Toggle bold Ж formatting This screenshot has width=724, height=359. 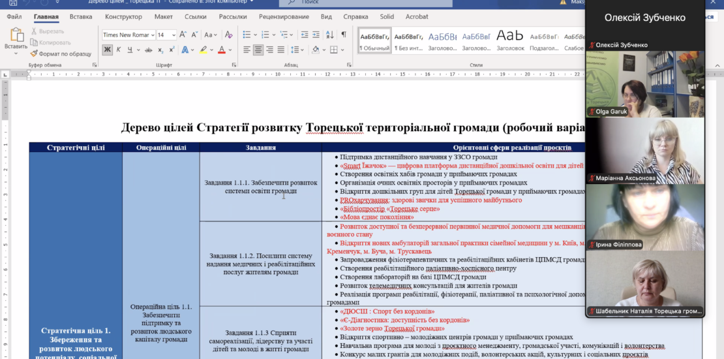pos(107,50)
